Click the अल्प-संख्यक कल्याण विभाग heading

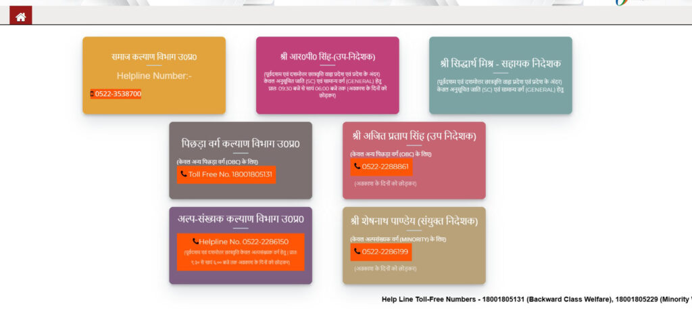[x=240, y=219]
